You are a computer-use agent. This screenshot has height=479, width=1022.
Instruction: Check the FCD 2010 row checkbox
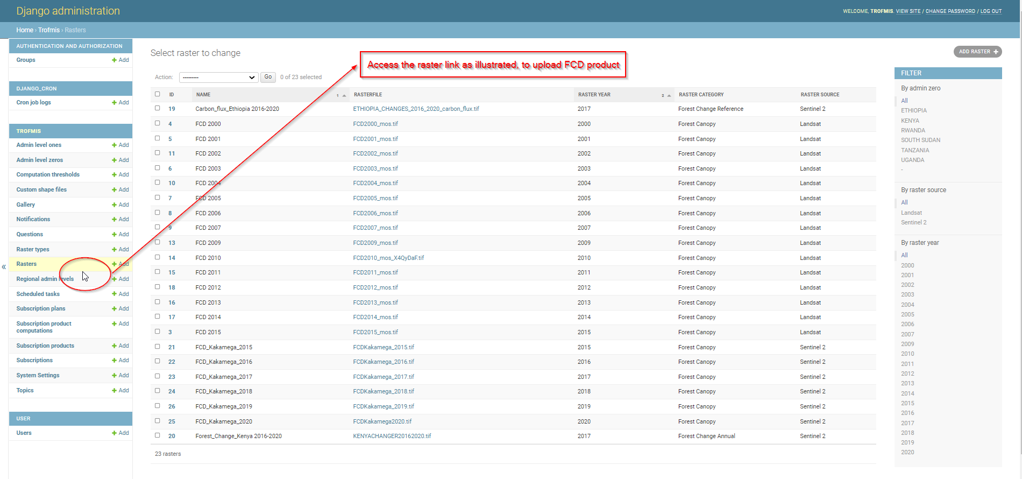[158, 257]
